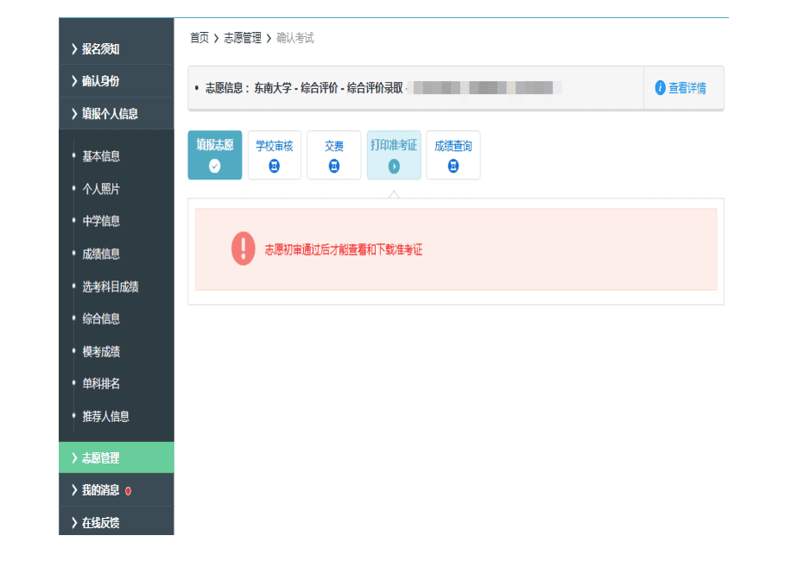Collapse the 填报个人信息 sidebar section

pos(110,114)
